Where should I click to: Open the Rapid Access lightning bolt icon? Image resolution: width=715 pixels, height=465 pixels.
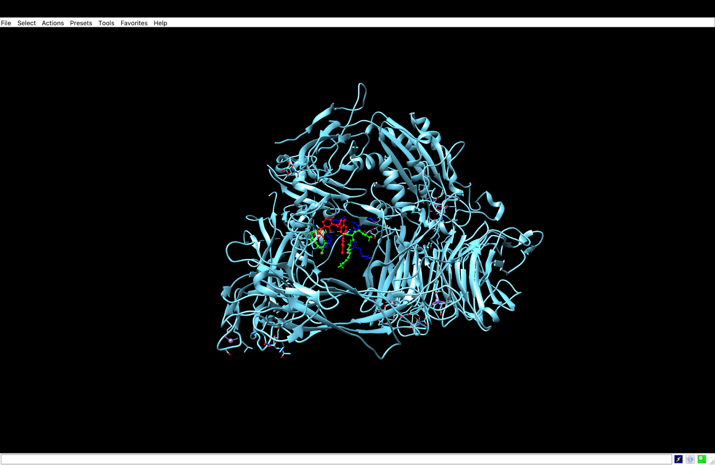pos(678,459)
